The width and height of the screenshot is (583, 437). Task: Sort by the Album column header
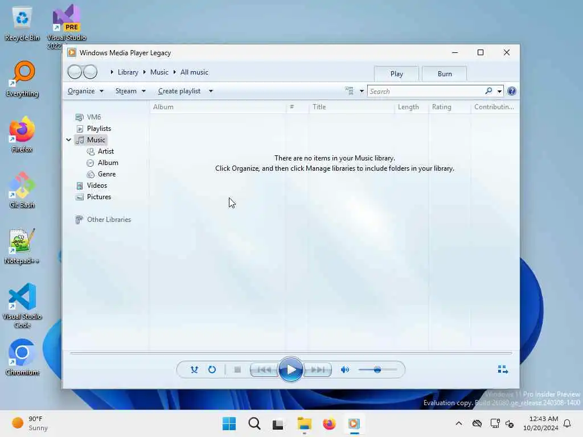pos(218,107)
